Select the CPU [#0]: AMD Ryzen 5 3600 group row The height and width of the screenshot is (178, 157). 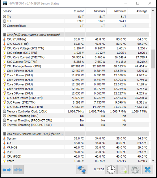click(x=76, y=35)
